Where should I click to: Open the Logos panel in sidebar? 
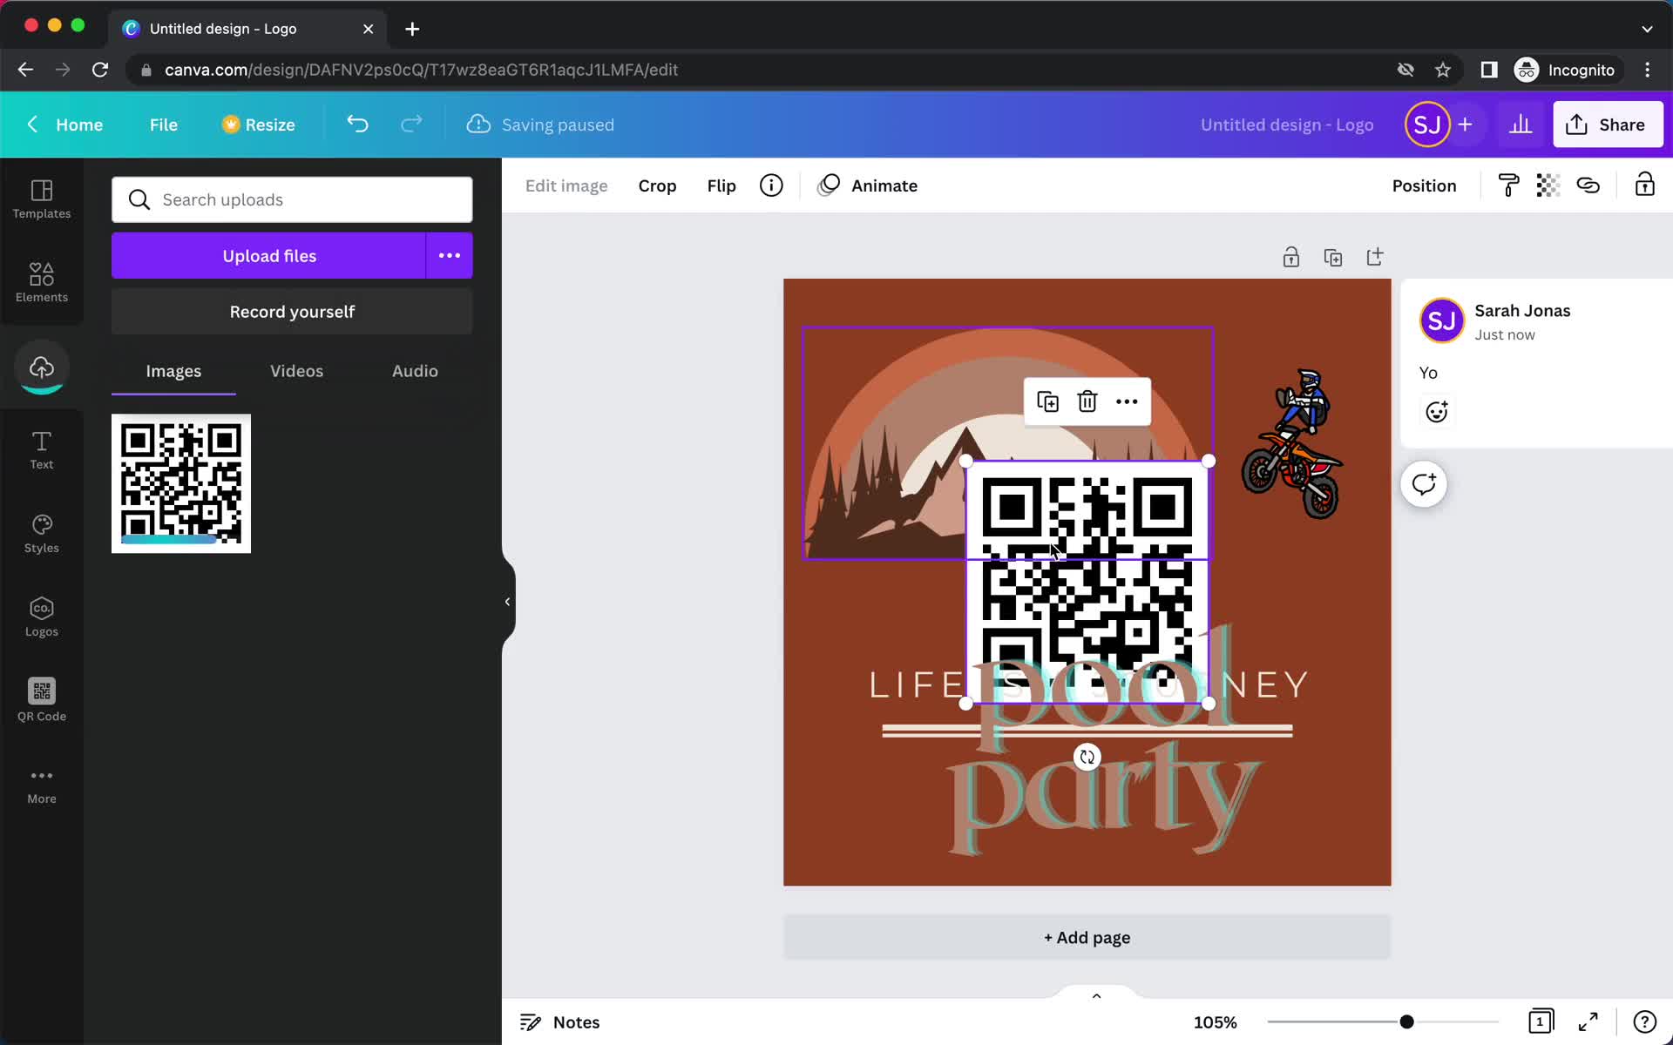[x=41, y=615]
